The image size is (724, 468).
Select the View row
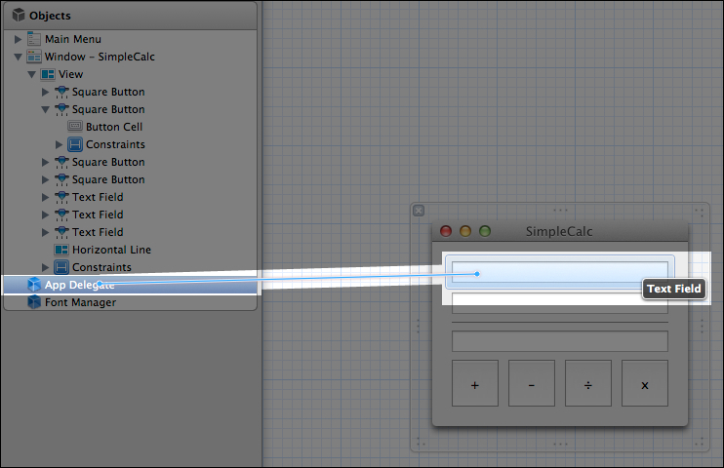[x=130, y=74]
